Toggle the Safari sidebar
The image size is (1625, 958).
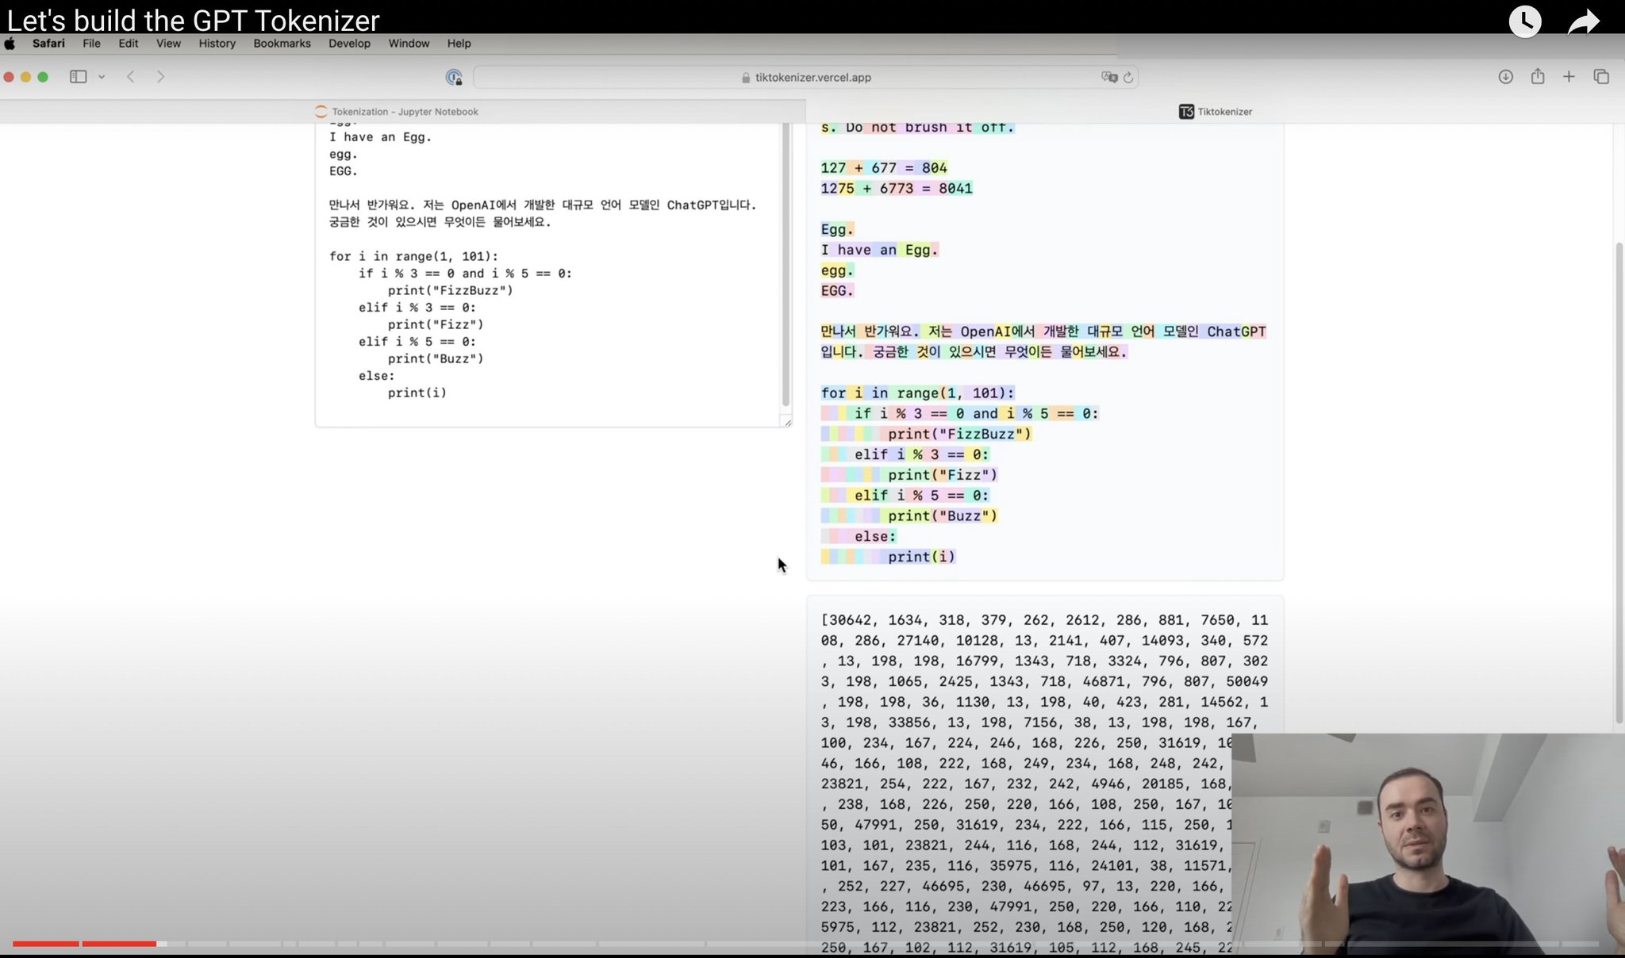point(78,77)
